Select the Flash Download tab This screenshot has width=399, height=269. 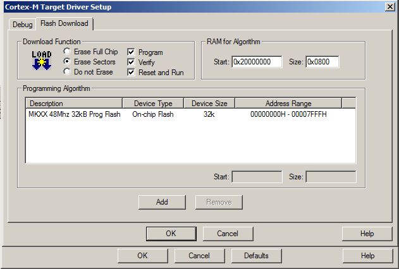(64, 23)
